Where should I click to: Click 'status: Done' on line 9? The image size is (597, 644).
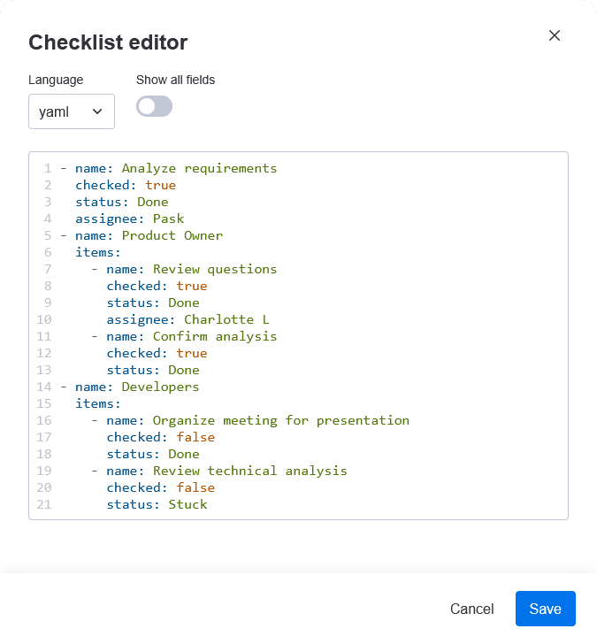pyautogui.click(x=153, y=303)
